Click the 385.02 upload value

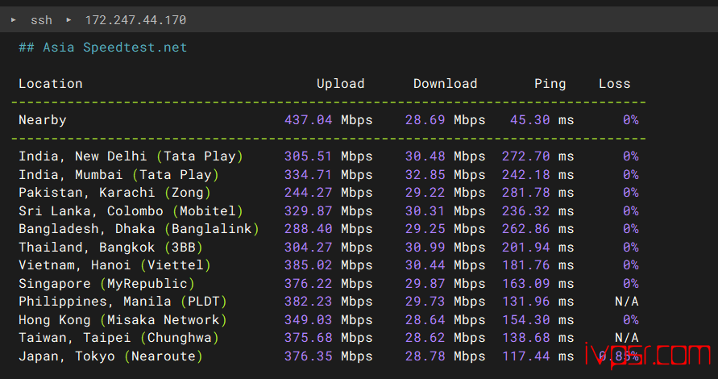(308, 264)
